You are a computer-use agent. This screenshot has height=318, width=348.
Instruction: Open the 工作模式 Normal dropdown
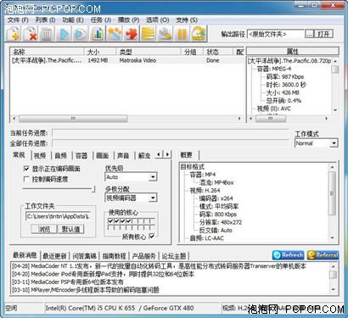334,143
